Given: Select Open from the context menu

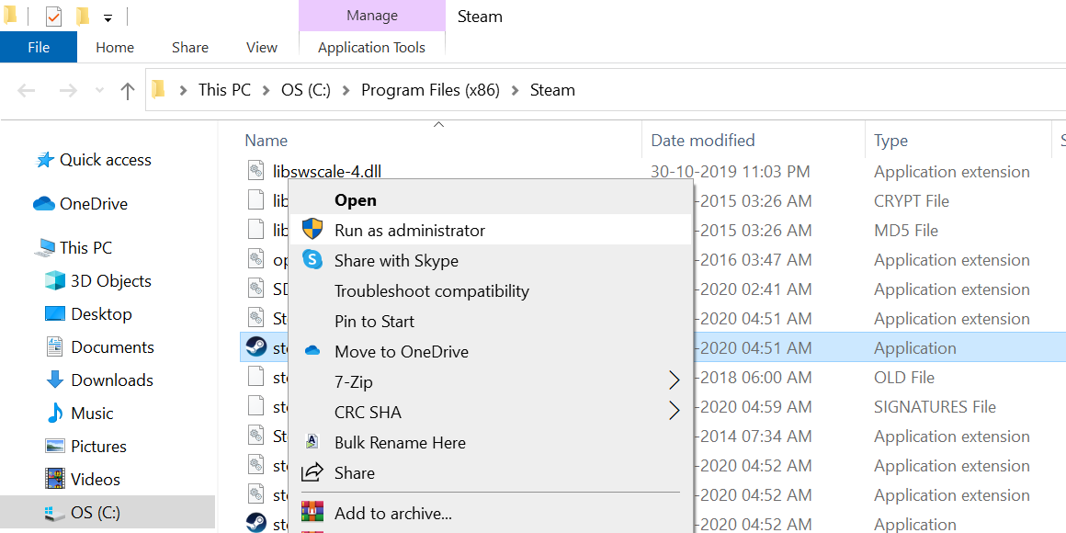Looking at the screenshot, I should [x=356, y=199].
